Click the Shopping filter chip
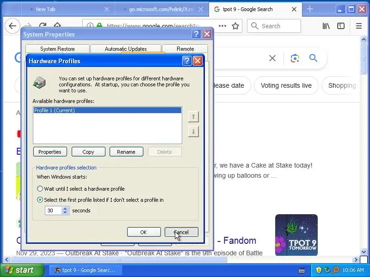Viewport: 370px width, 277px height. [342, 85]
